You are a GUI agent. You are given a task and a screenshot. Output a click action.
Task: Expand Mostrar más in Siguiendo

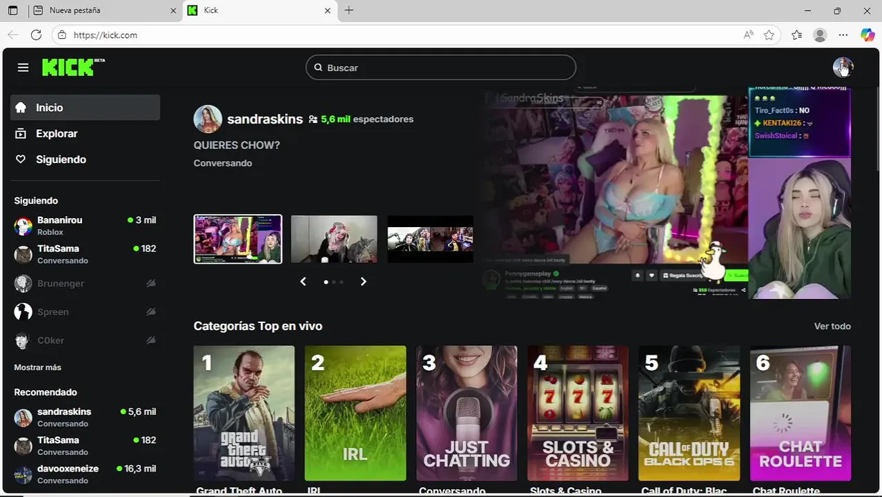[x=37, y=367]
